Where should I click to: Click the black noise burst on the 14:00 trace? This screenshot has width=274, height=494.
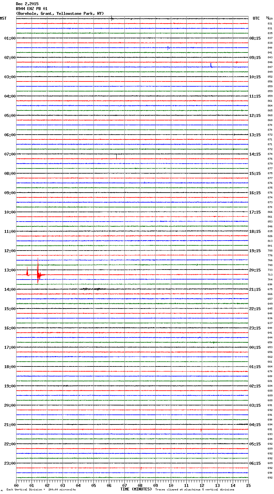point(92,289)
